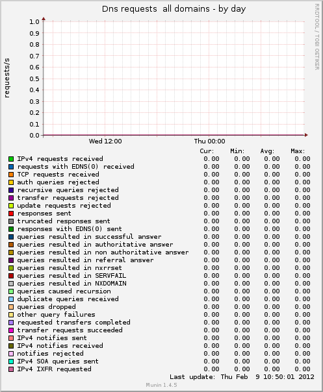Click the swatch beside update requests rejected
Viewport: 323px width, 392px height.
(11, 206)
